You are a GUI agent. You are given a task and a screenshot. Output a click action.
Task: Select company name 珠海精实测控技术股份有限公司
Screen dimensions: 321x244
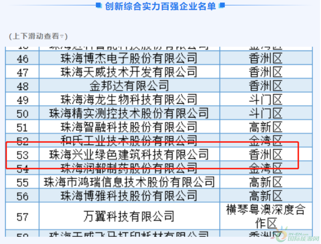tap(129, 113)
